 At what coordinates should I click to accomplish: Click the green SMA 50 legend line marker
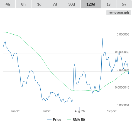(x=69, y=120)
